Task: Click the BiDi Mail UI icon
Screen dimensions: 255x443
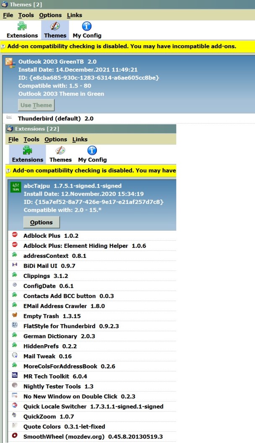Action: 15,265
